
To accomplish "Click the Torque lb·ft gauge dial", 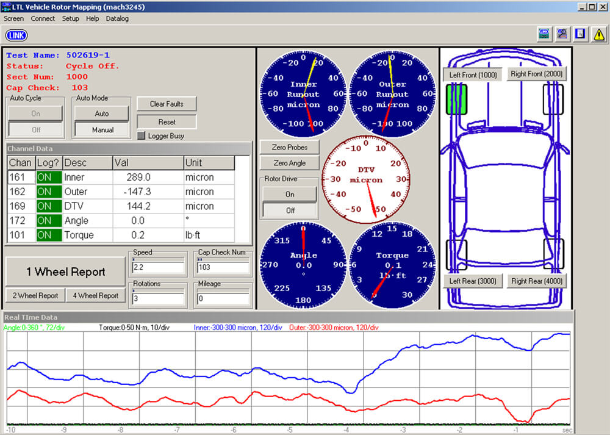I will tap(392, 265).
